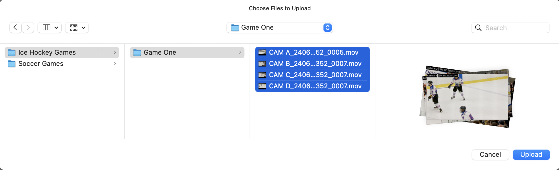559x170 pixels.
Task: Click the film icon beside CAM D_2406...352_0007.mov
Action: pos(262,86)
